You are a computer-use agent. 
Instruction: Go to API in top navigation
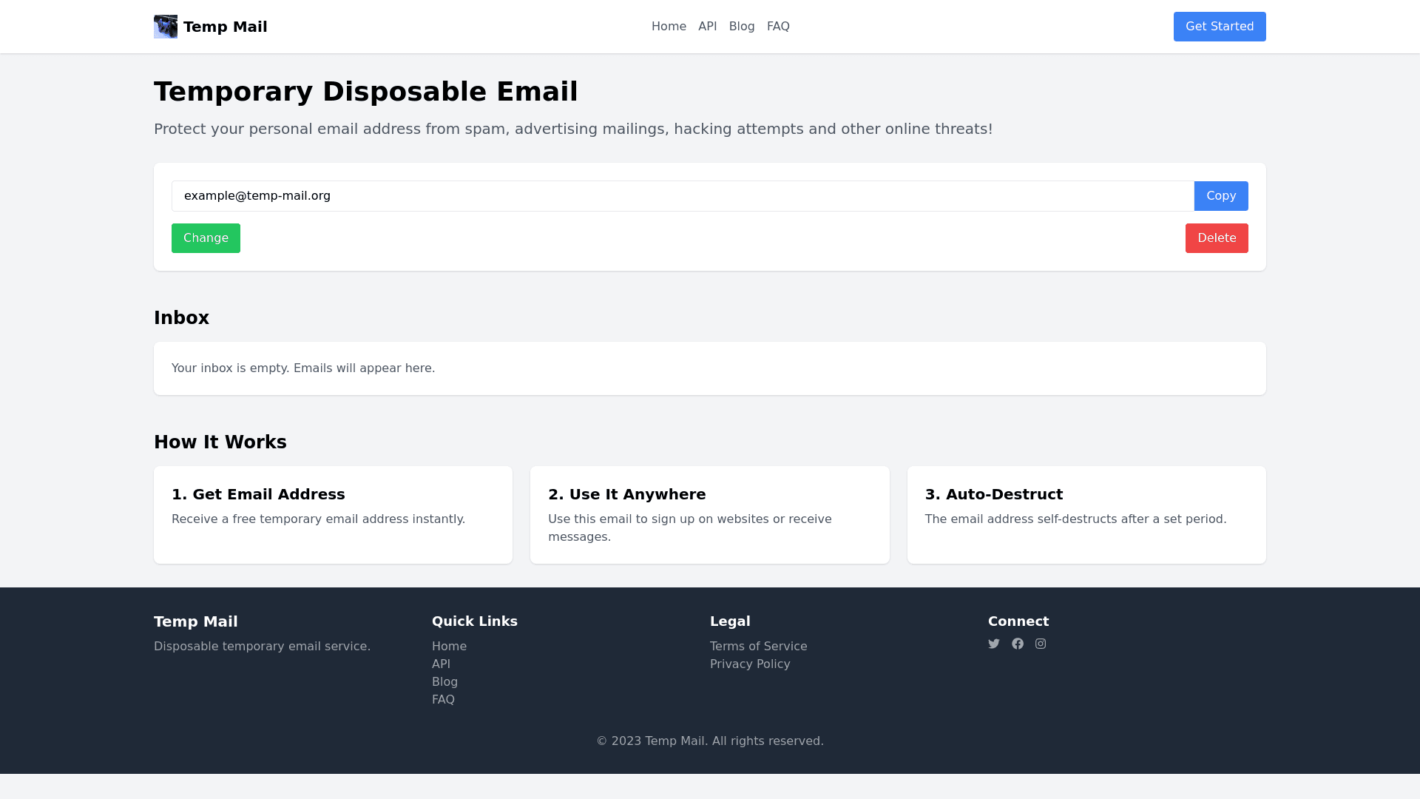pos(707,27)
